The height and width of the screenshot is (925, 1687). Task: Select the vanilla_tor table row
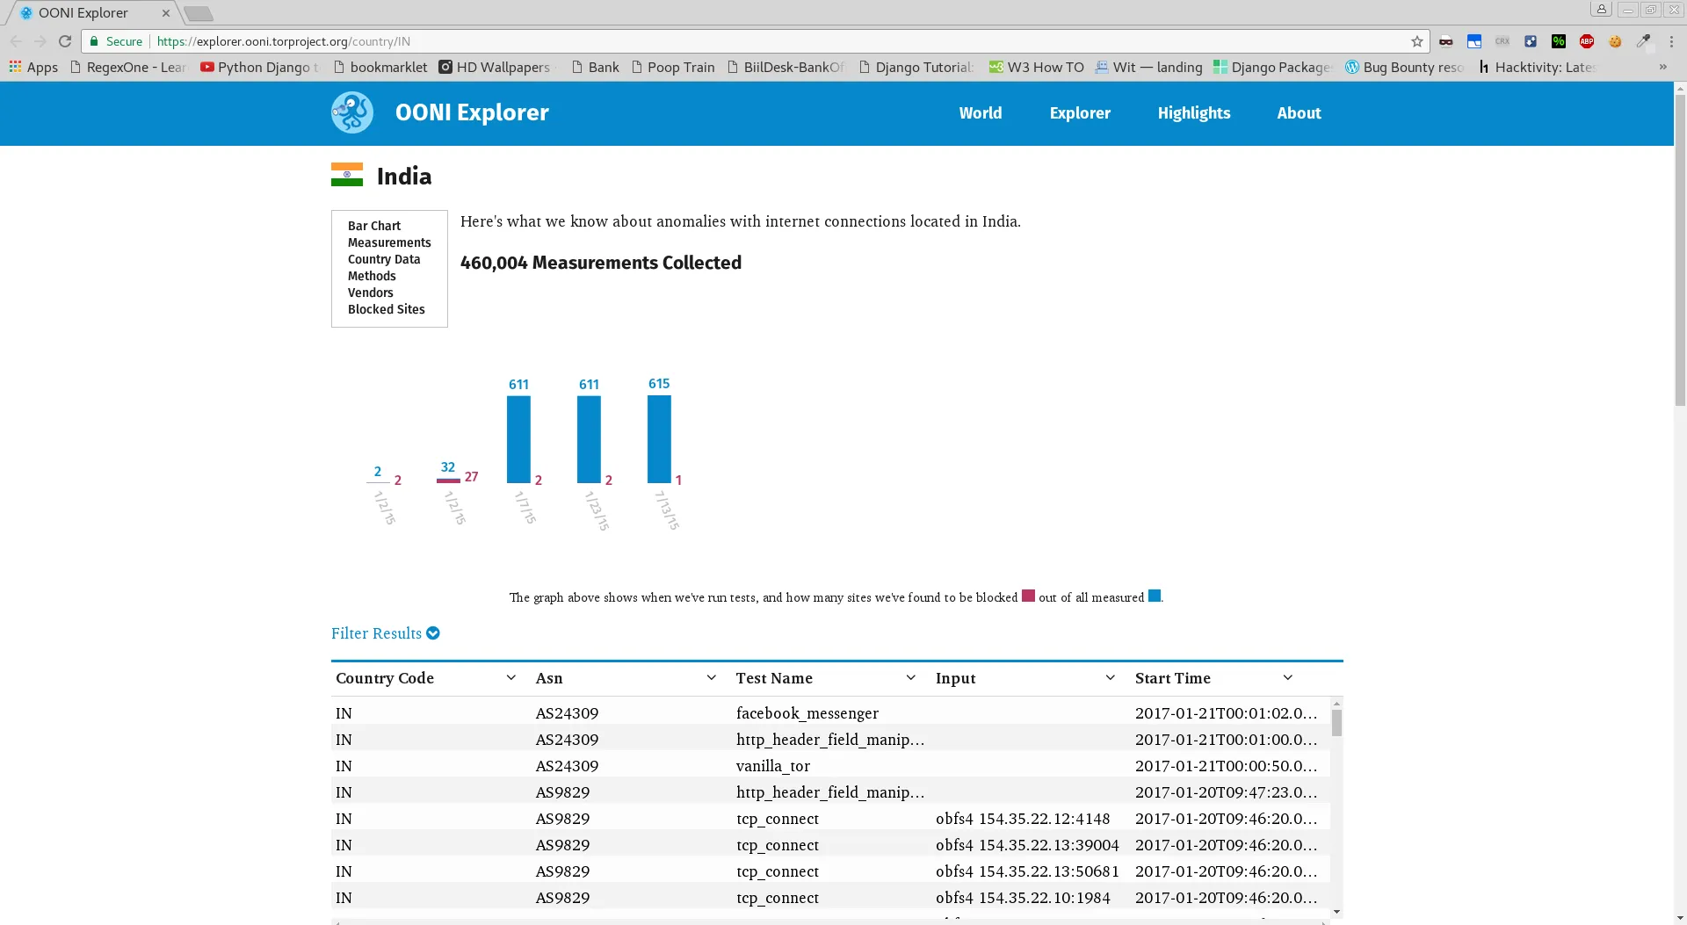(830, 765)
